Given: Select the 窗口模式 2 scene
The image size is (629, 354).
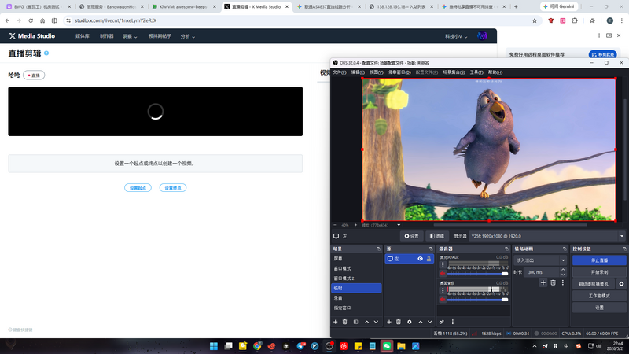Looking at the screenshot, I should tap(356, 278).
